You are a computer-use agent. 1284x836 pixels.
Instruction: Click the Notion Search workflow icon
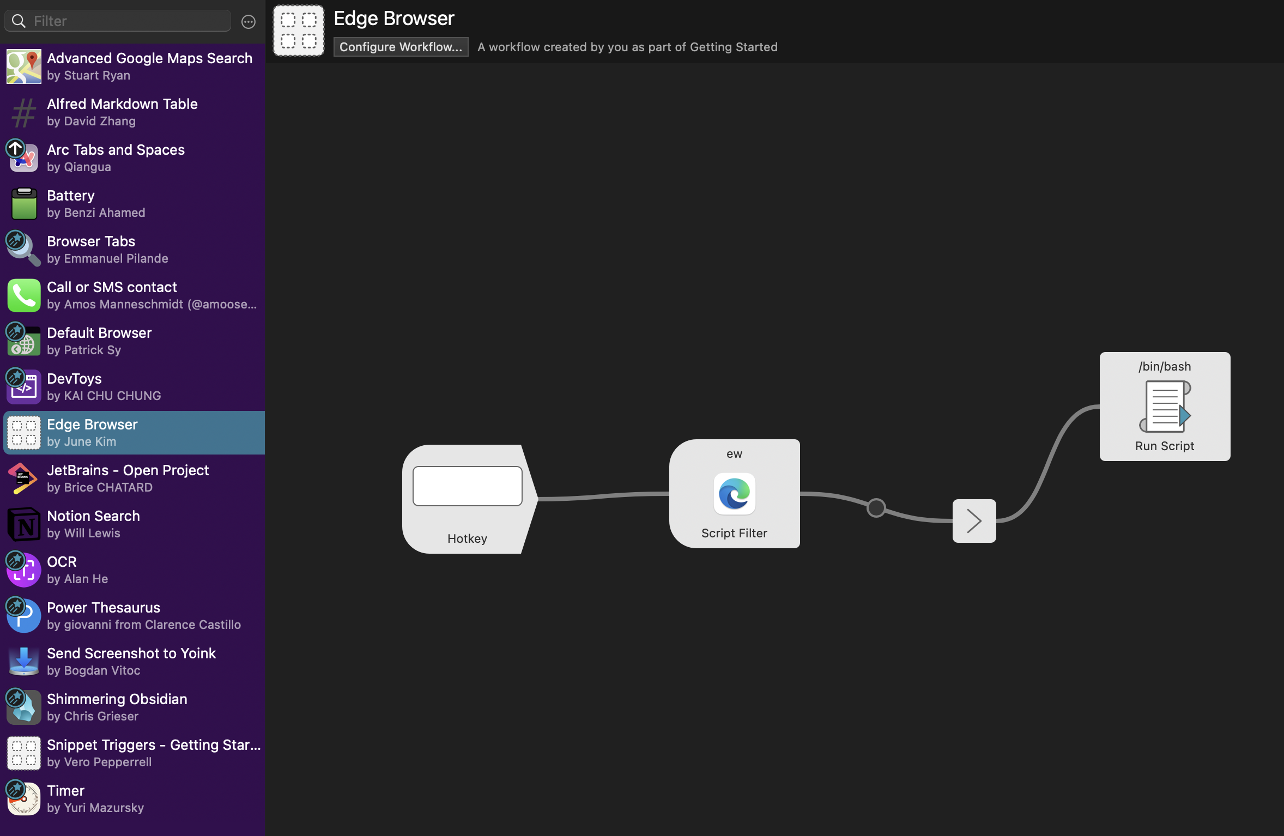(x=23, y=524)
